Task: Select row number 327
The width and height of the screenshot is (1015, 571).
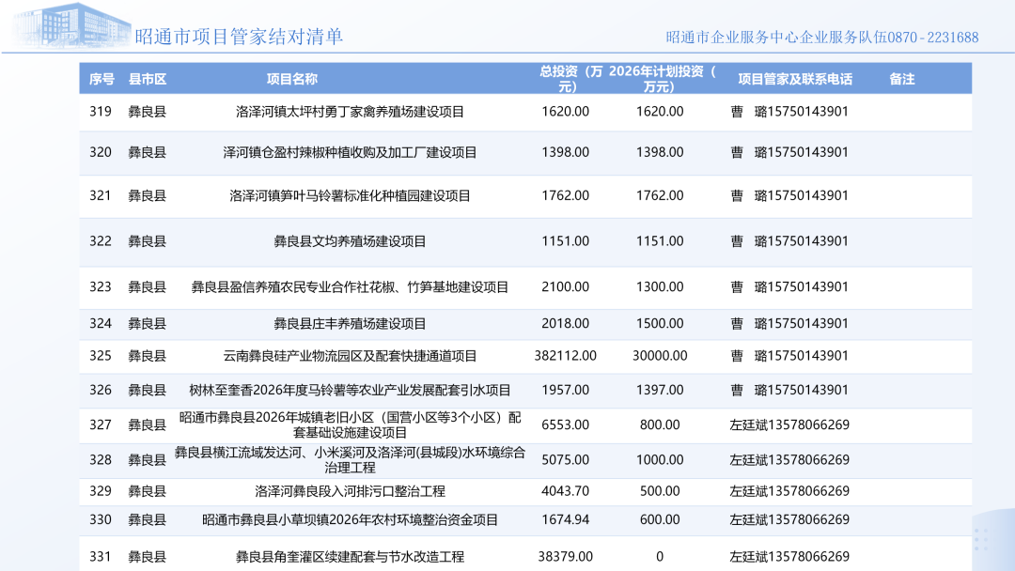Action: pyautogui.click(x=101, y=424)
